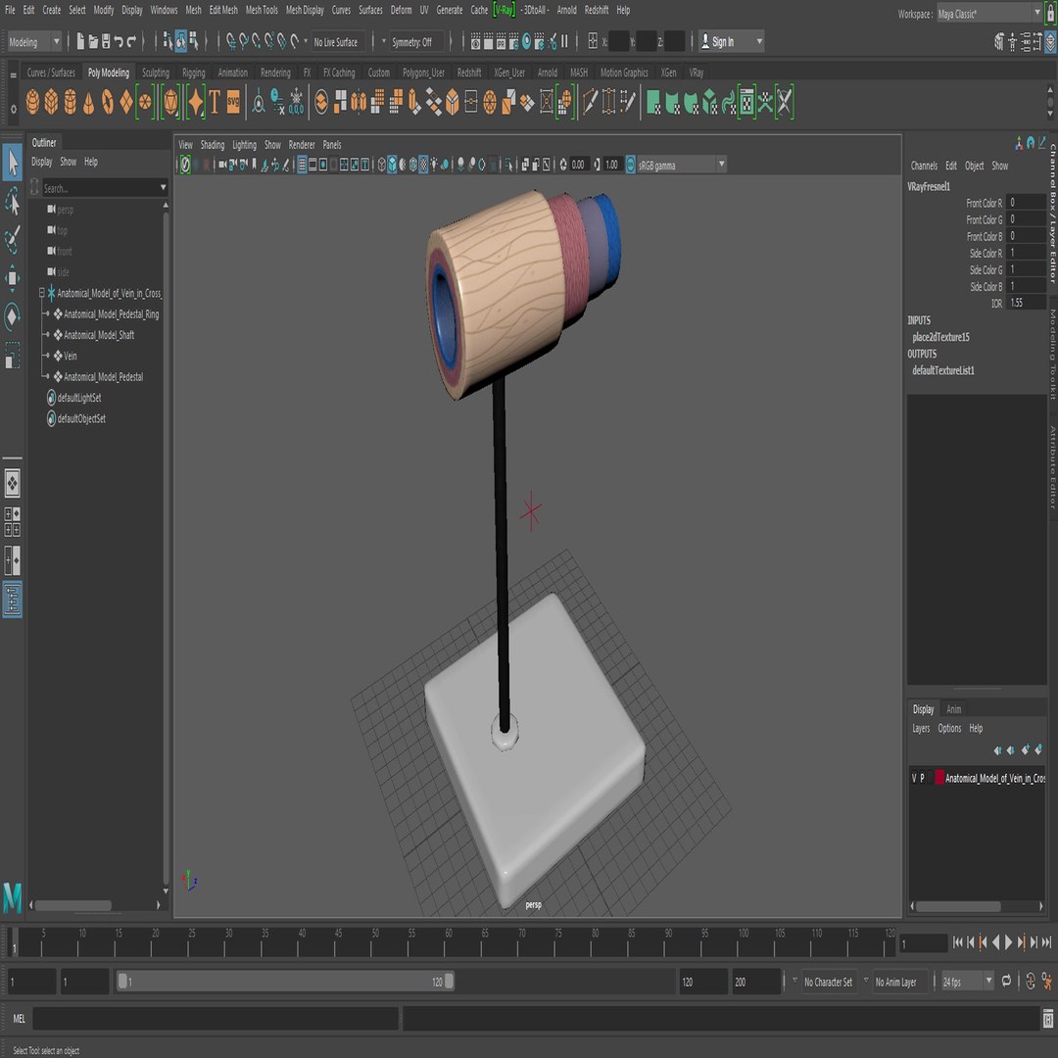Click the save scene icon
Viewport: 1058px width, 1058px height.
click(106, 42)
